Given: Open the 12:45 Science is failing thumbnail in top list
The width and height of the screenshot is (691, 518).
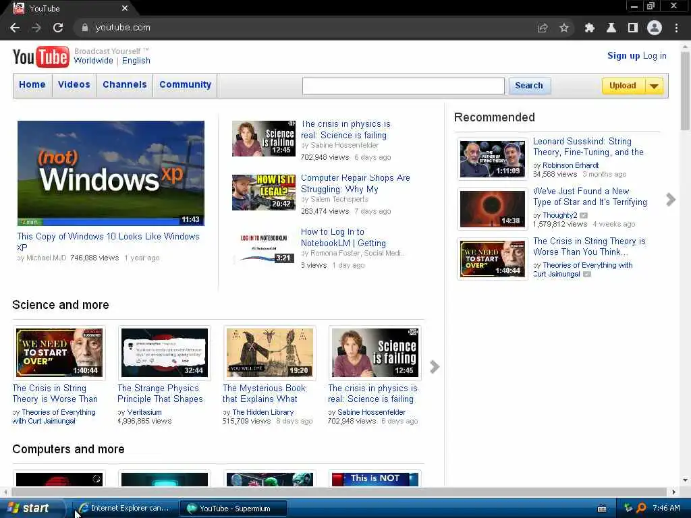Looking at the screenshot, I should coord(264,139).
